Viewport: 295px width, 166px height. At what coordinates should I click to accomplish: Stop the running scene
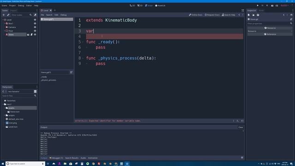pyautogui.click(x=267, y=6)
